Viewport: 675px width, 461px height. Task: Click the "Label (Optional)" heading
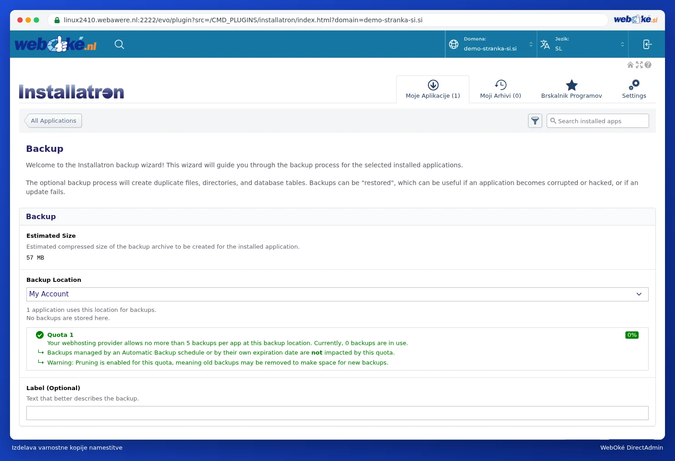53,388
